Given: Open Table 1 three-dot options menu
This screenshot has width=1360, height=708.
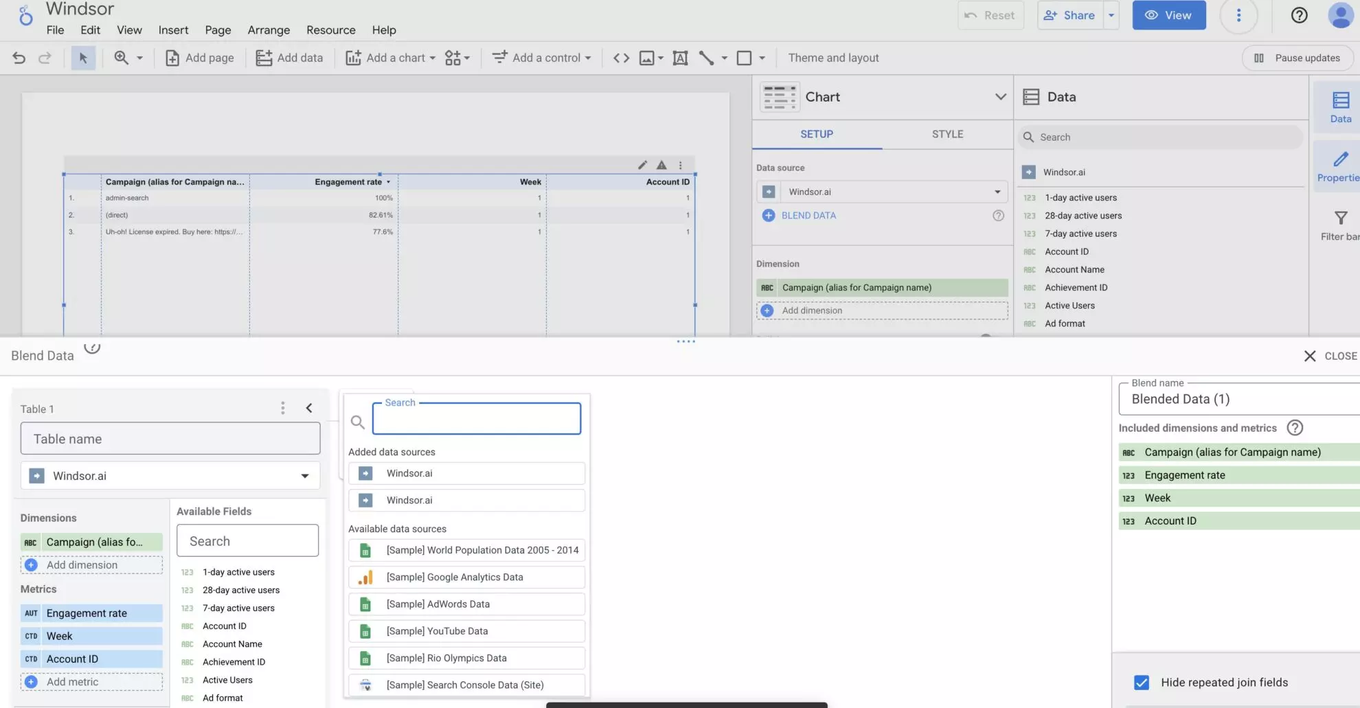Looking at the screenshot, I should pos(282,409).
